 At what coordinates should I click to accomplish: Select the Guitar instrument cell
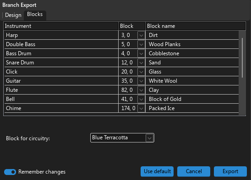click(61, 81)
